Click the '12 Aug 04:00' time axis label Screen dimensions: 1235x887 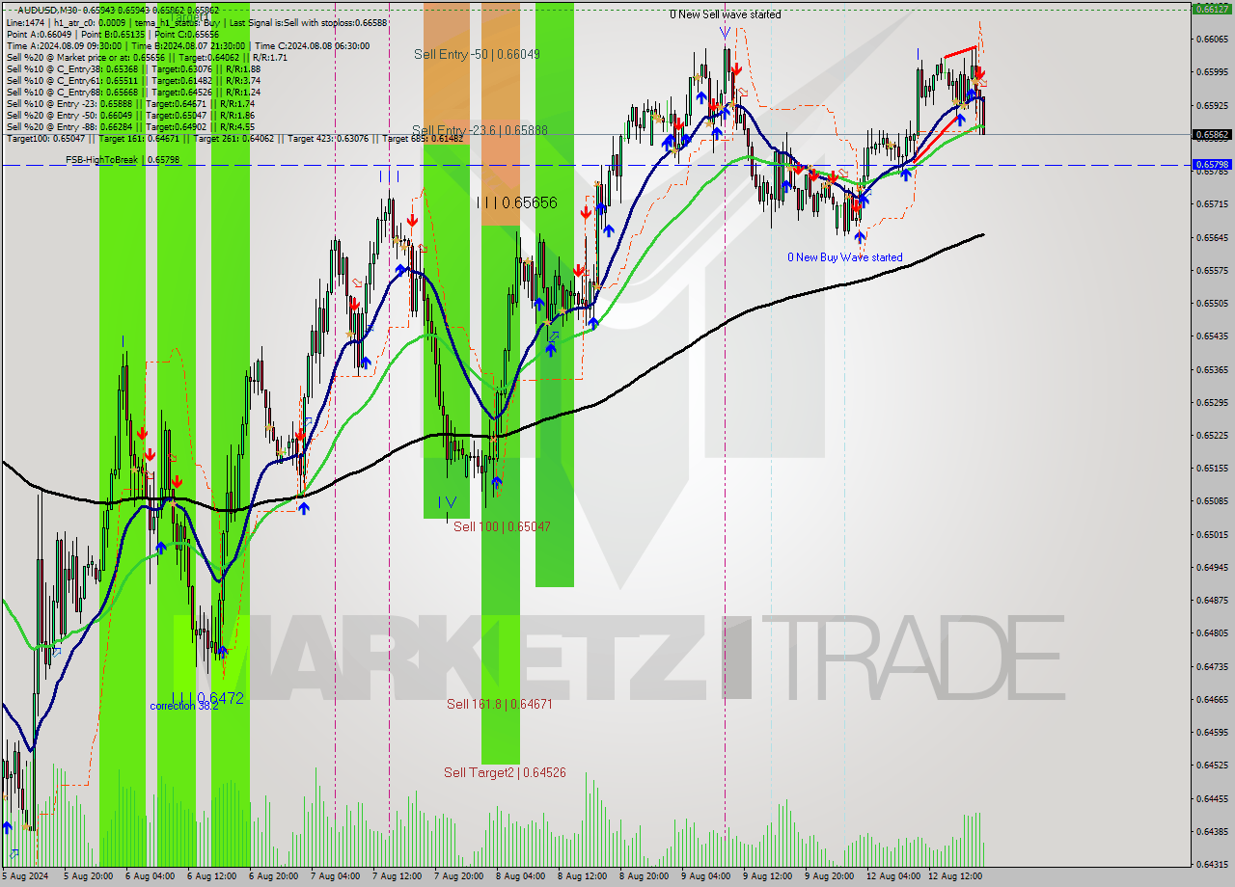point(893,876)
